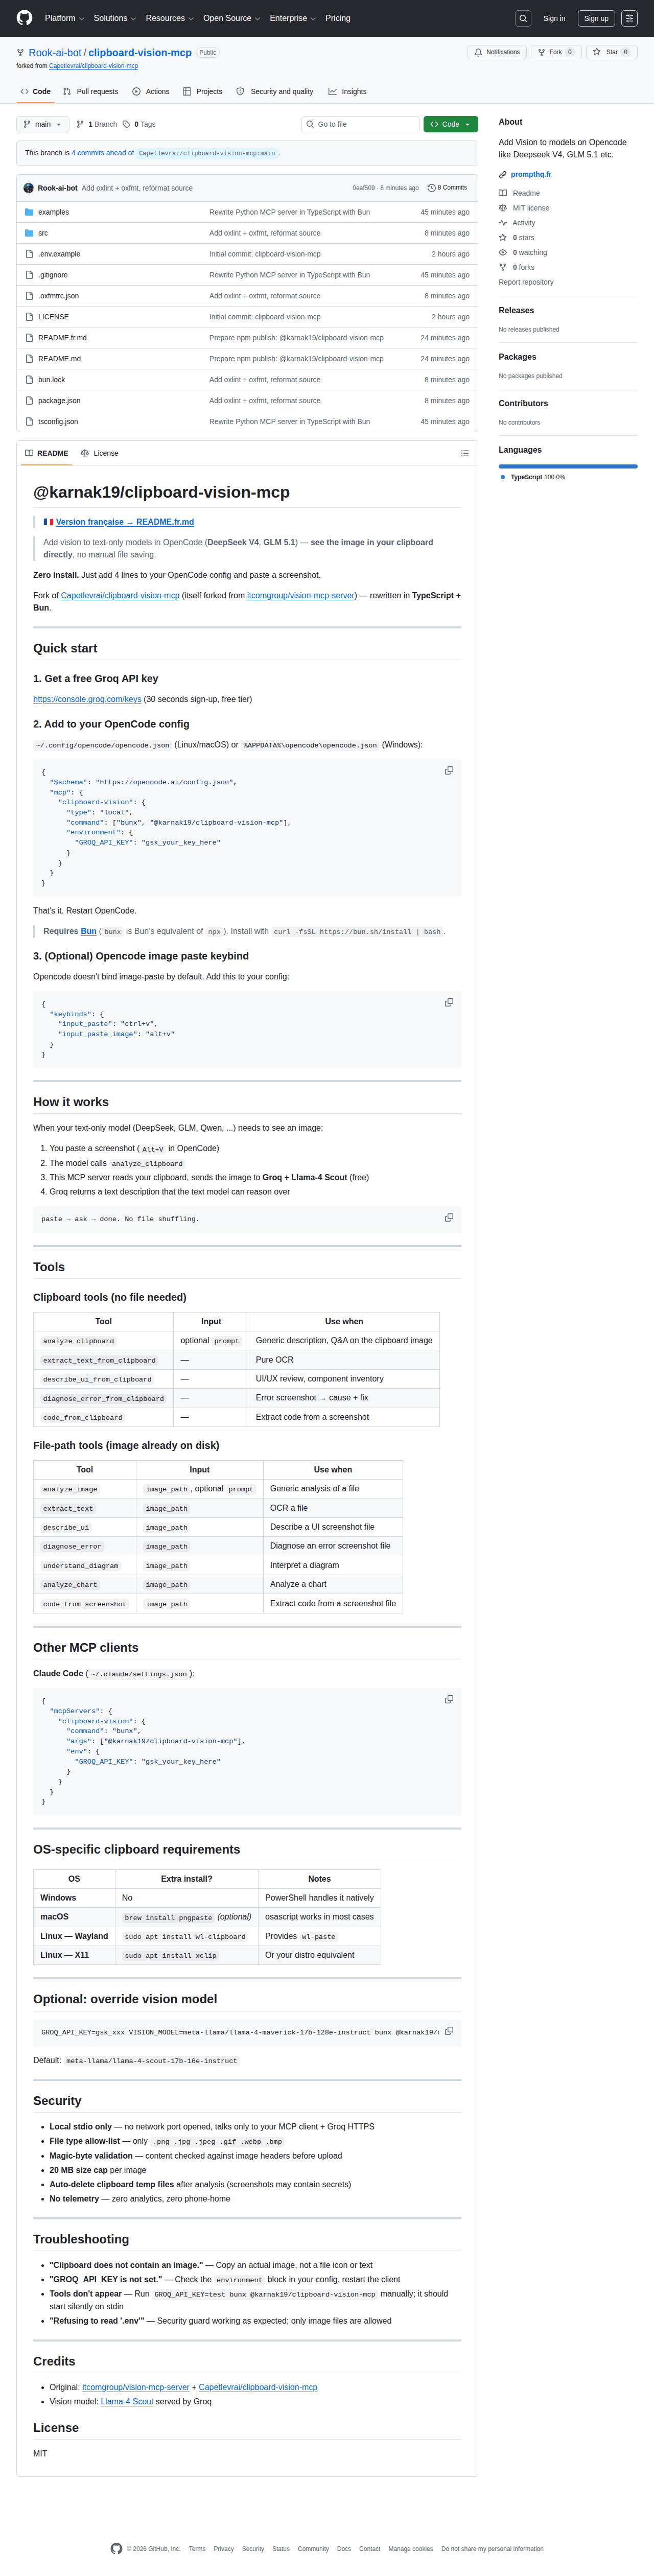Screen dimensions: 654x2576
Task: Open the LICENSE file in the file list
Action: [53, 317]
